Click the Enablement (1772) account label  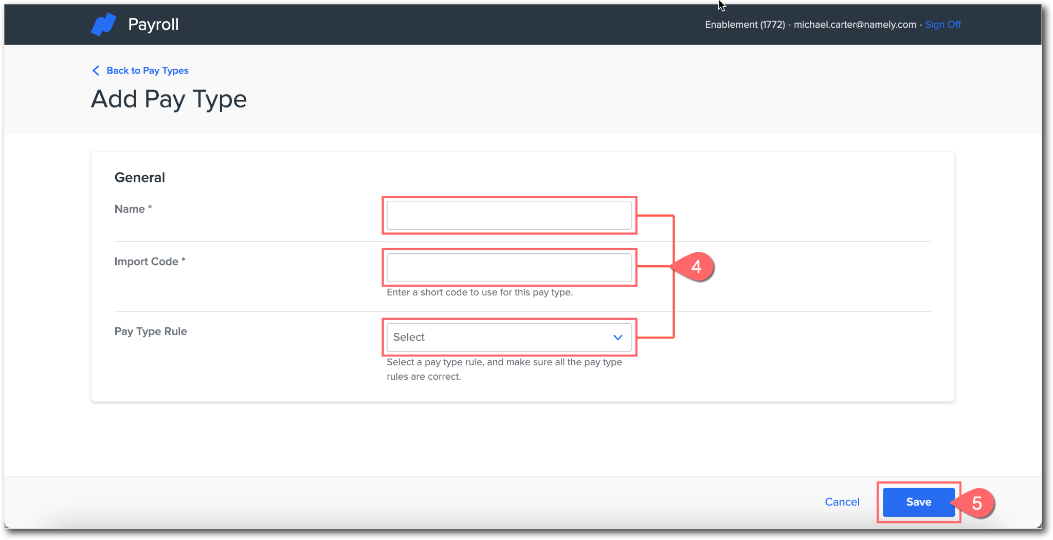coord(745,24)
